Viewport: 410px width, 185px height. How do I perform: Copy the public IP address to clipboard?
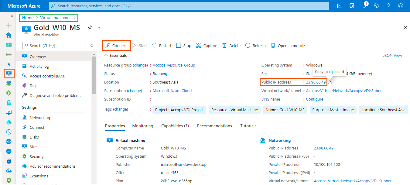[x=330, y=82]
